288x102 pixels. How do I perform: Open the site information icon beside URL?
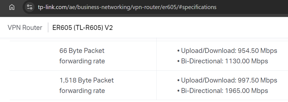pyautogui.click(x=29, y=7)
